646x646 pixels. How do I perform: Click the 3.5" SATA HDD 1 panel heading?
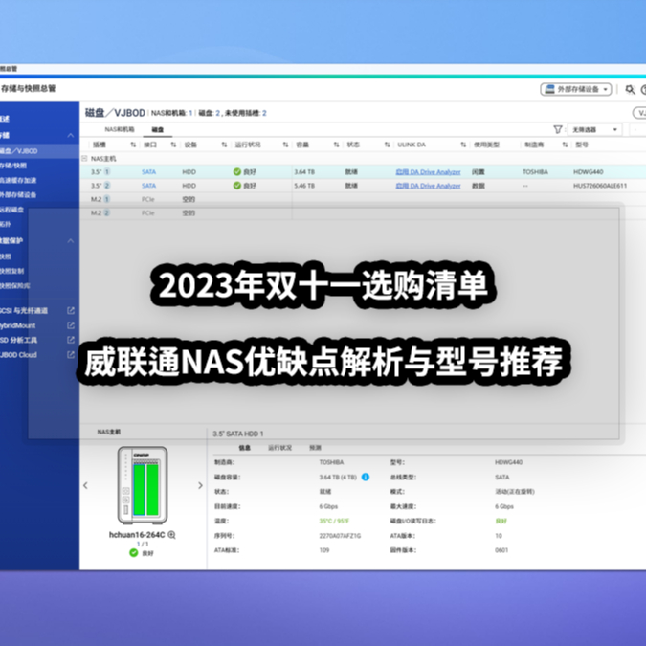[238, 434]
